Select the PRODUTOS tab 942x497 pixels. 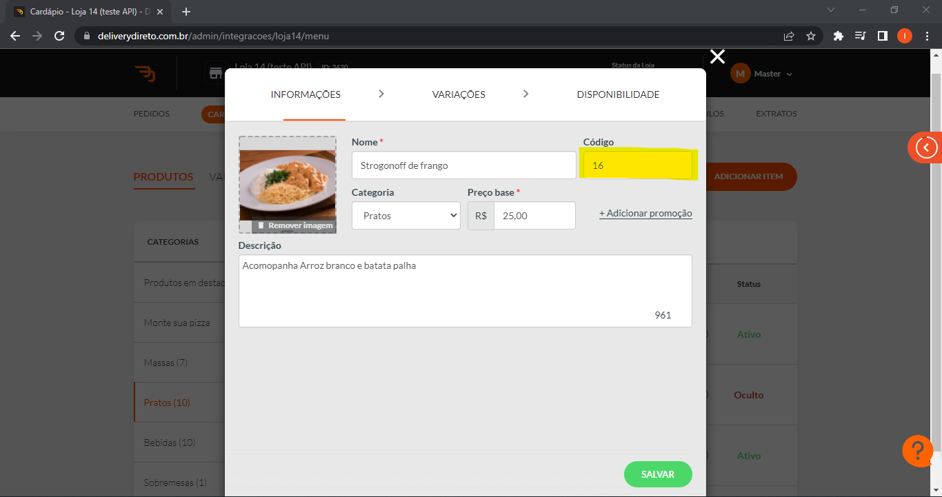coord(163,176)
